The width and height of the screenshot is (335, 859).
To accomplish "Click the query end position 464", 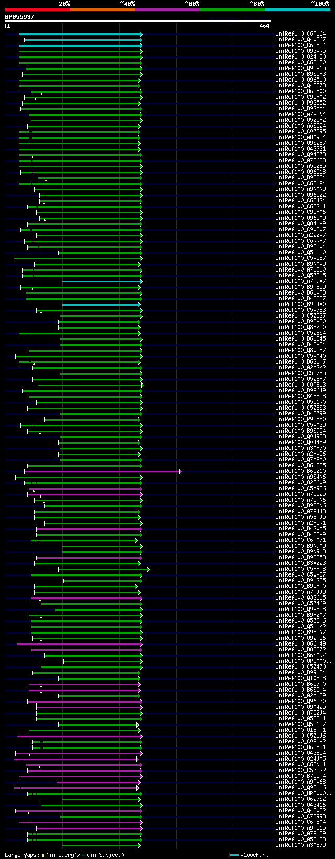I will pos(264,26).
